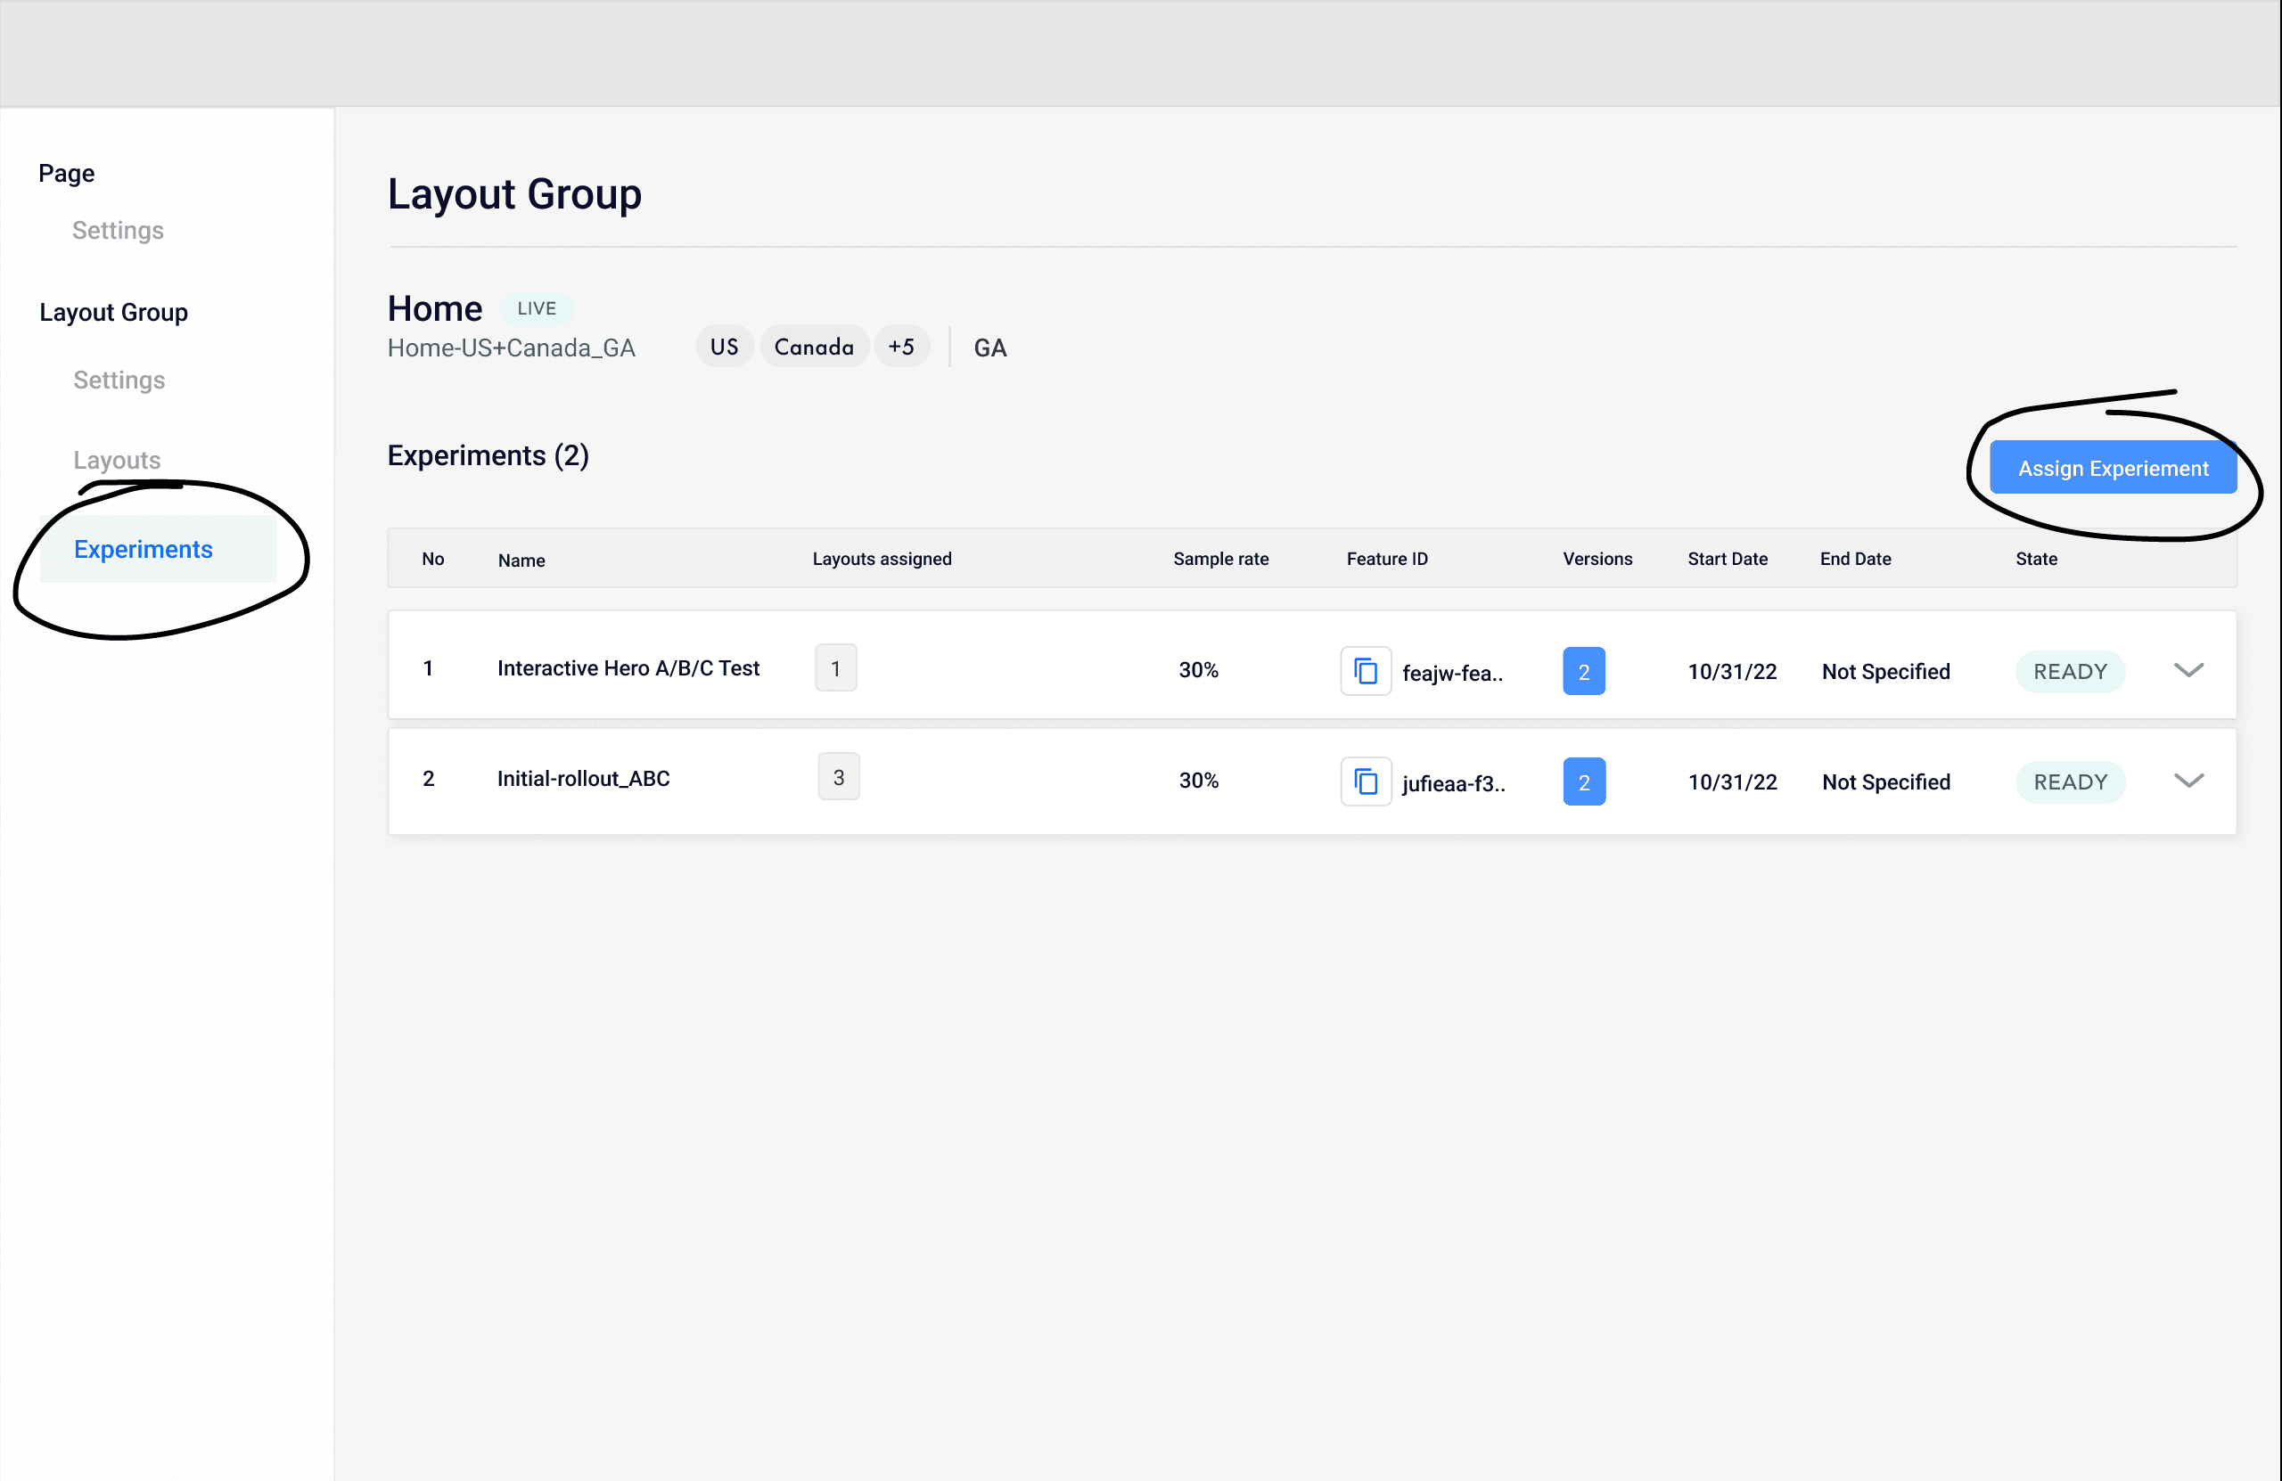Click the layouts assigned badge showing 1
Screen dimensions: 2282x1481
(x=835, y=667)
